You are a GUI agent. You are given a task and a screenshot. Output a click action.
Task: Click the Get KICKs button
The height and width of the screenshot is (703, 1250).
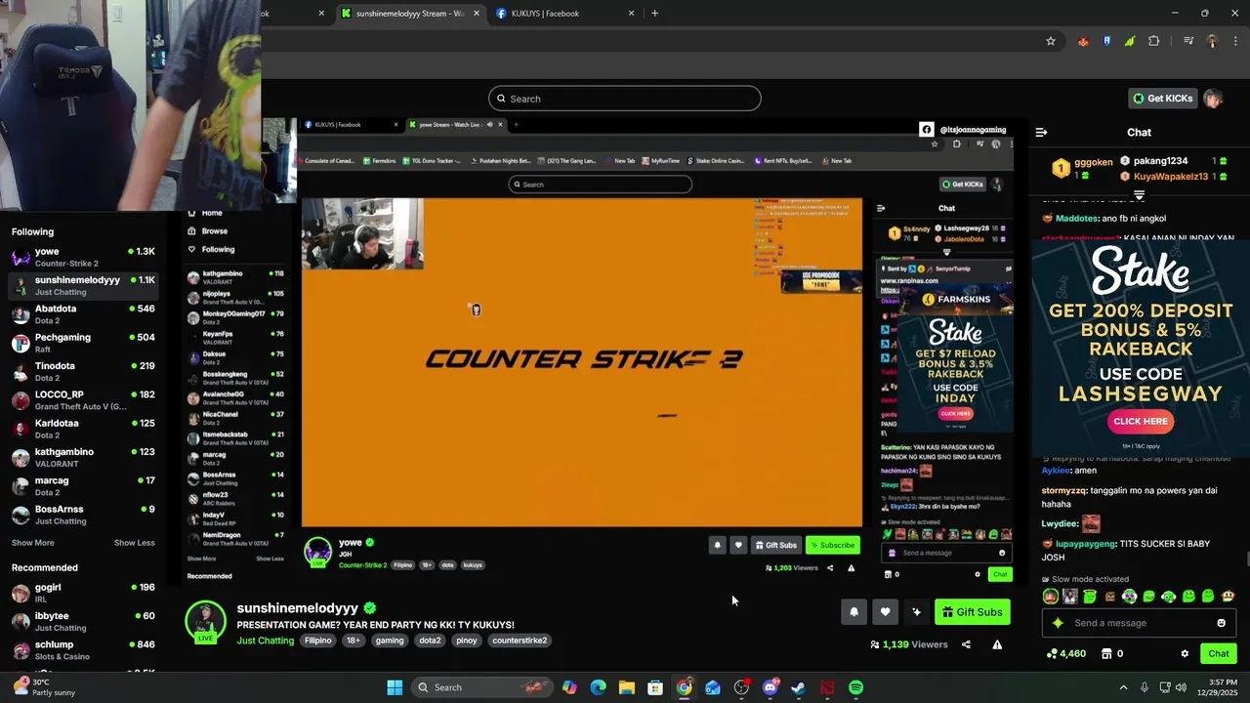tap(1162, 99)
